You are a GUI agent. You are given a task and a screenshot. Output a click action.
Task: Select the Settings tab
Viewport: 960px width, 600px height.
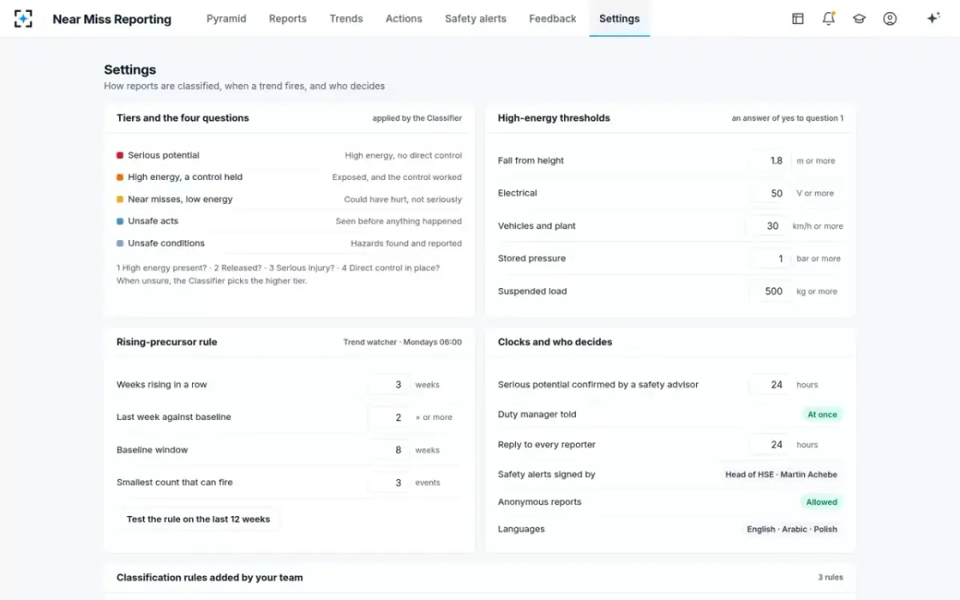pos(619,18)
